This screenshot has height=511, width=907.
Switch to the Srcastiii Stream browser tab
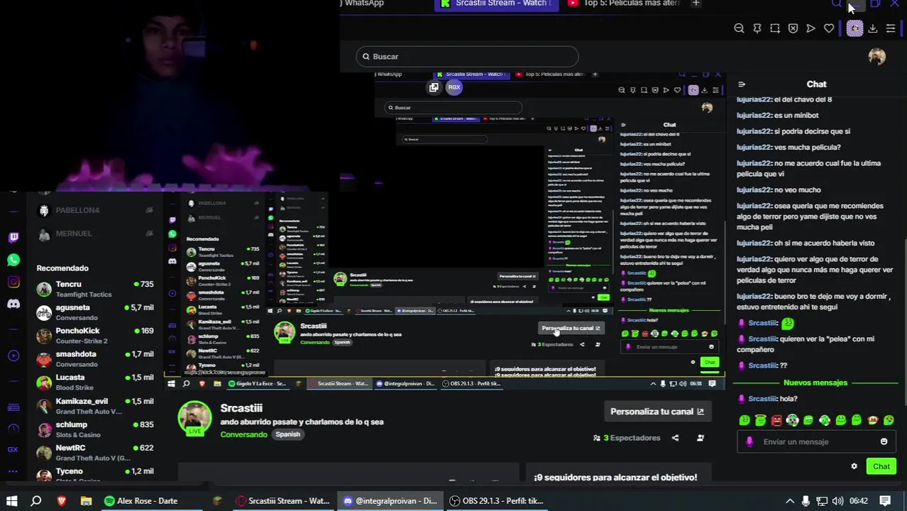(x=496, y=4)
